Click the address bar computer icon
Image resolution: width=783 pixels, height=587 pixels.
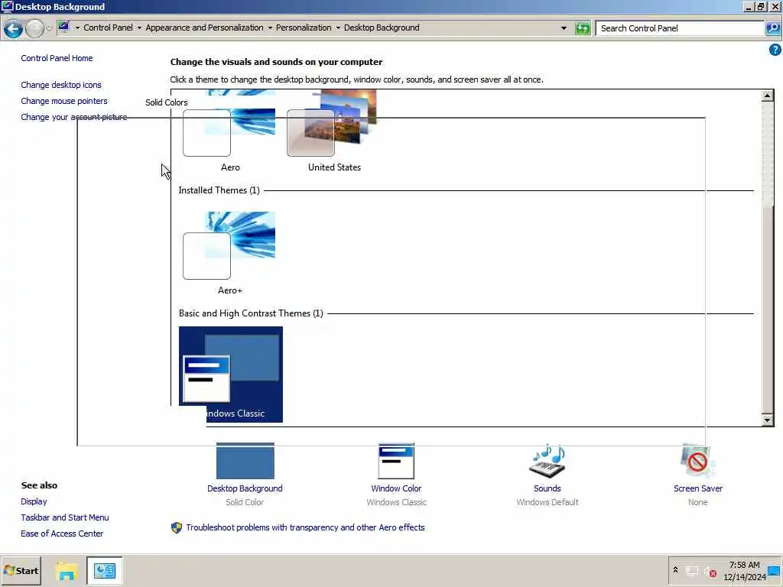pos(64,27)
